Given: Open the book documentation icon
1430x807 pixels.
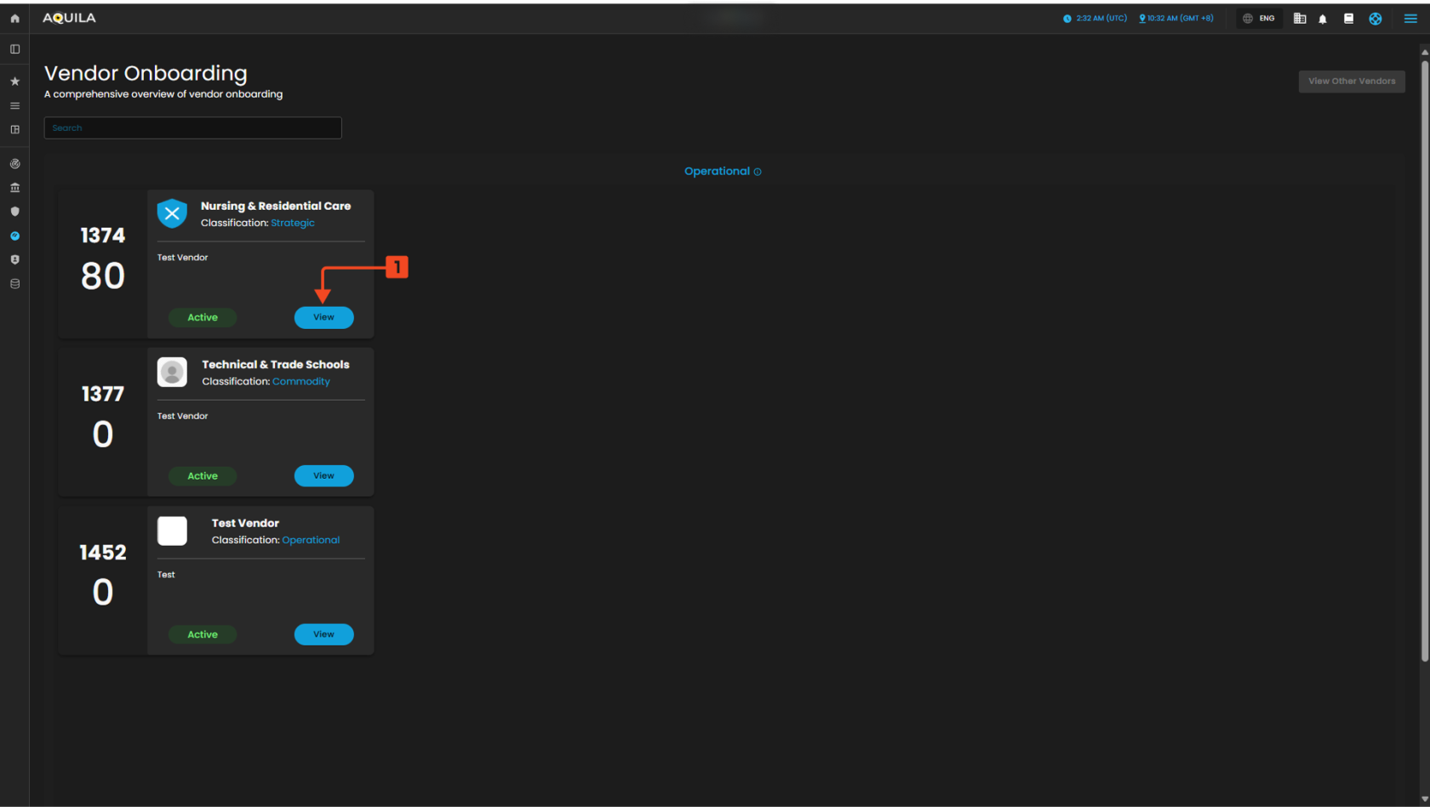Looking at the screenshot, I should click(x=1348, y=19).
